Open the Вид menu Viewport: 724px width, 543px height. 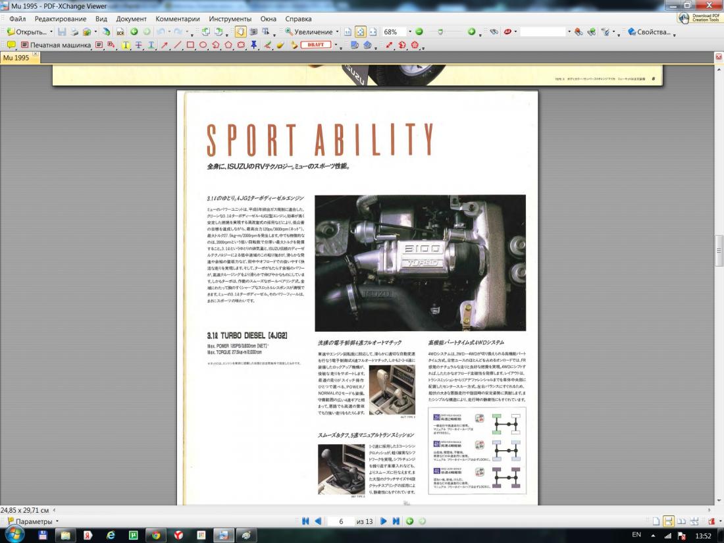[x=101, y=19]
